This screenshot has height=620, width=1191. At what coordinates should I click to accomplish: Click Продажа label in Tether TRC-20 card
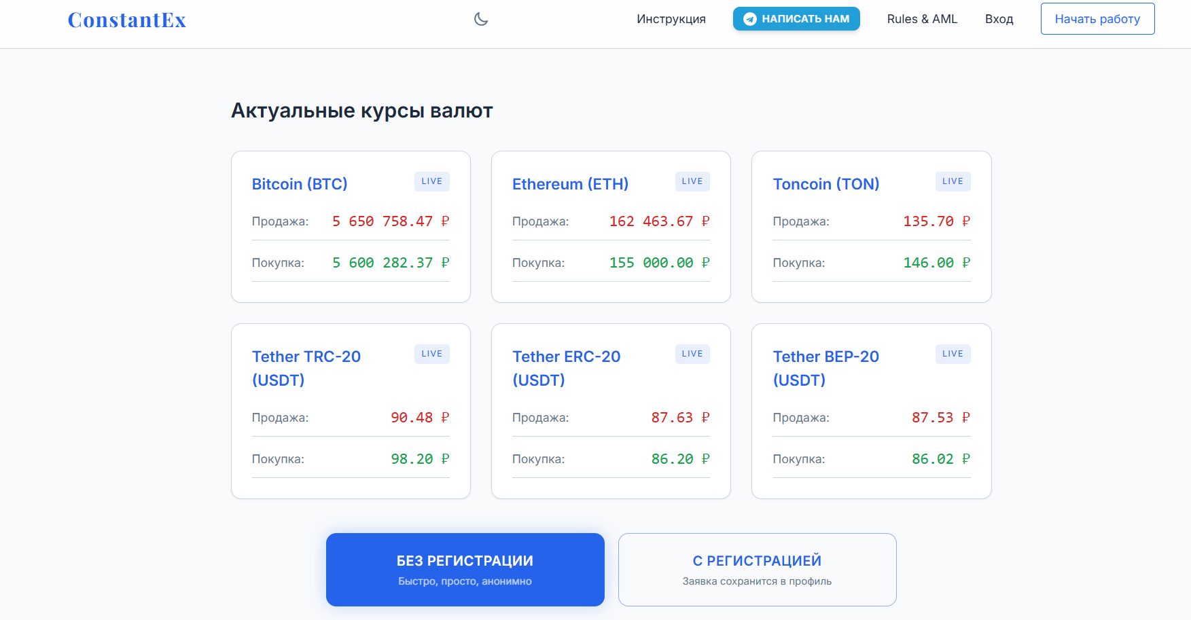point(280,418)
